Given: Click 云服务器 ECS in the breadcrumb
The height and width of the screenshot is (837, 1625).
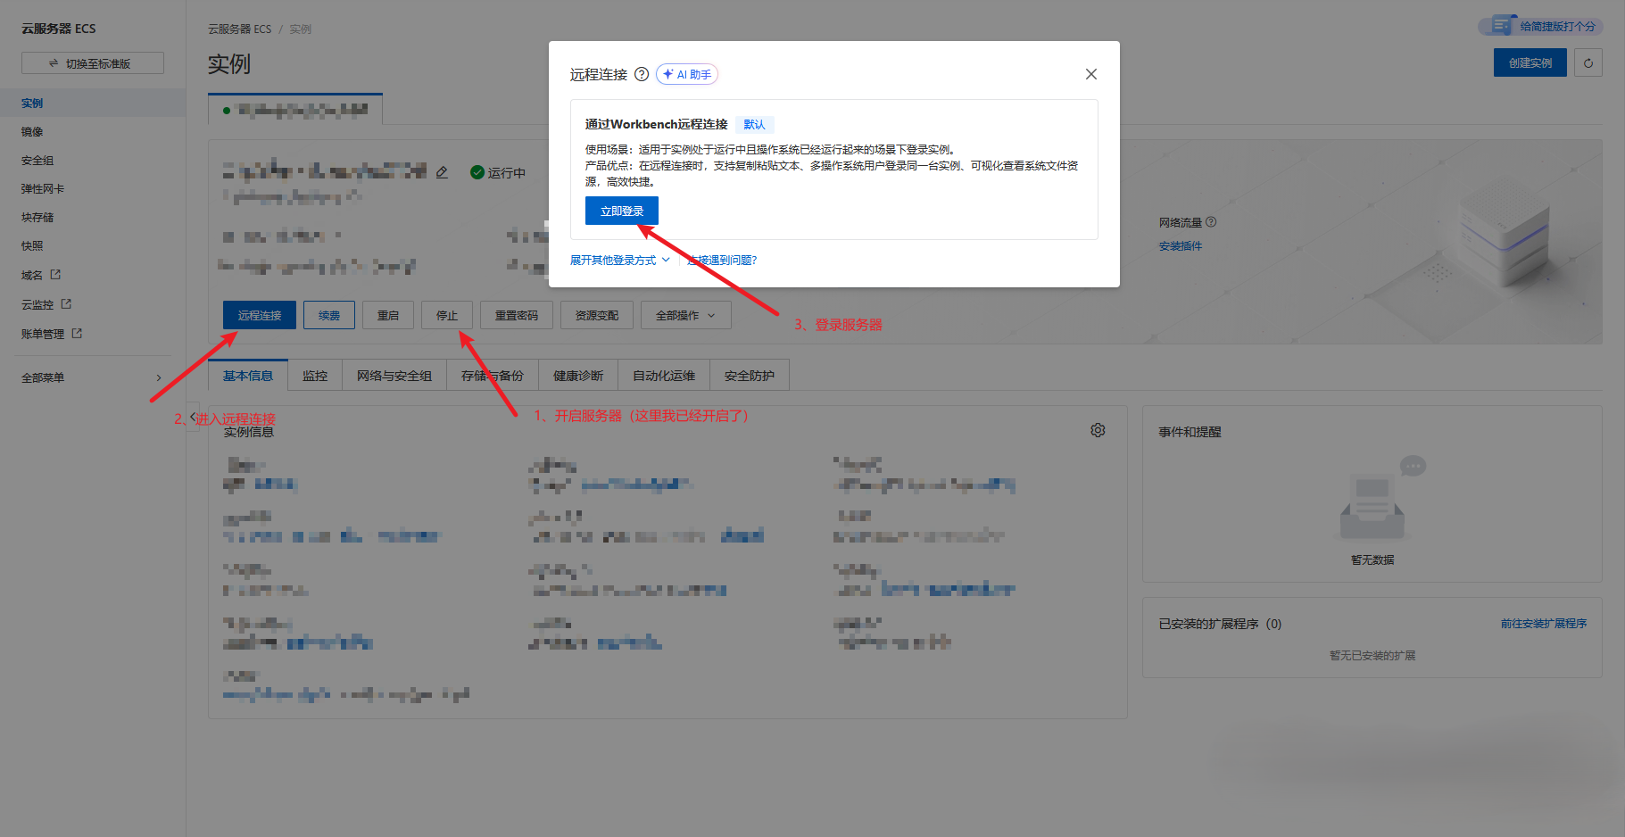Looking at the screenshot, I should [x=239, y=29].
